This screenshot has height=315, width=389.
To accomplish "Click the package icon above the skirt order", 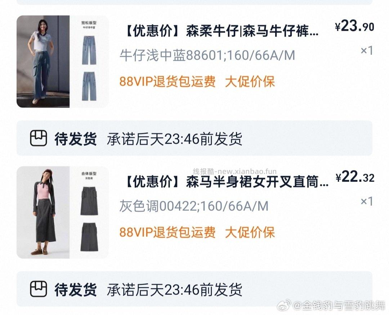I will point(39,138).
